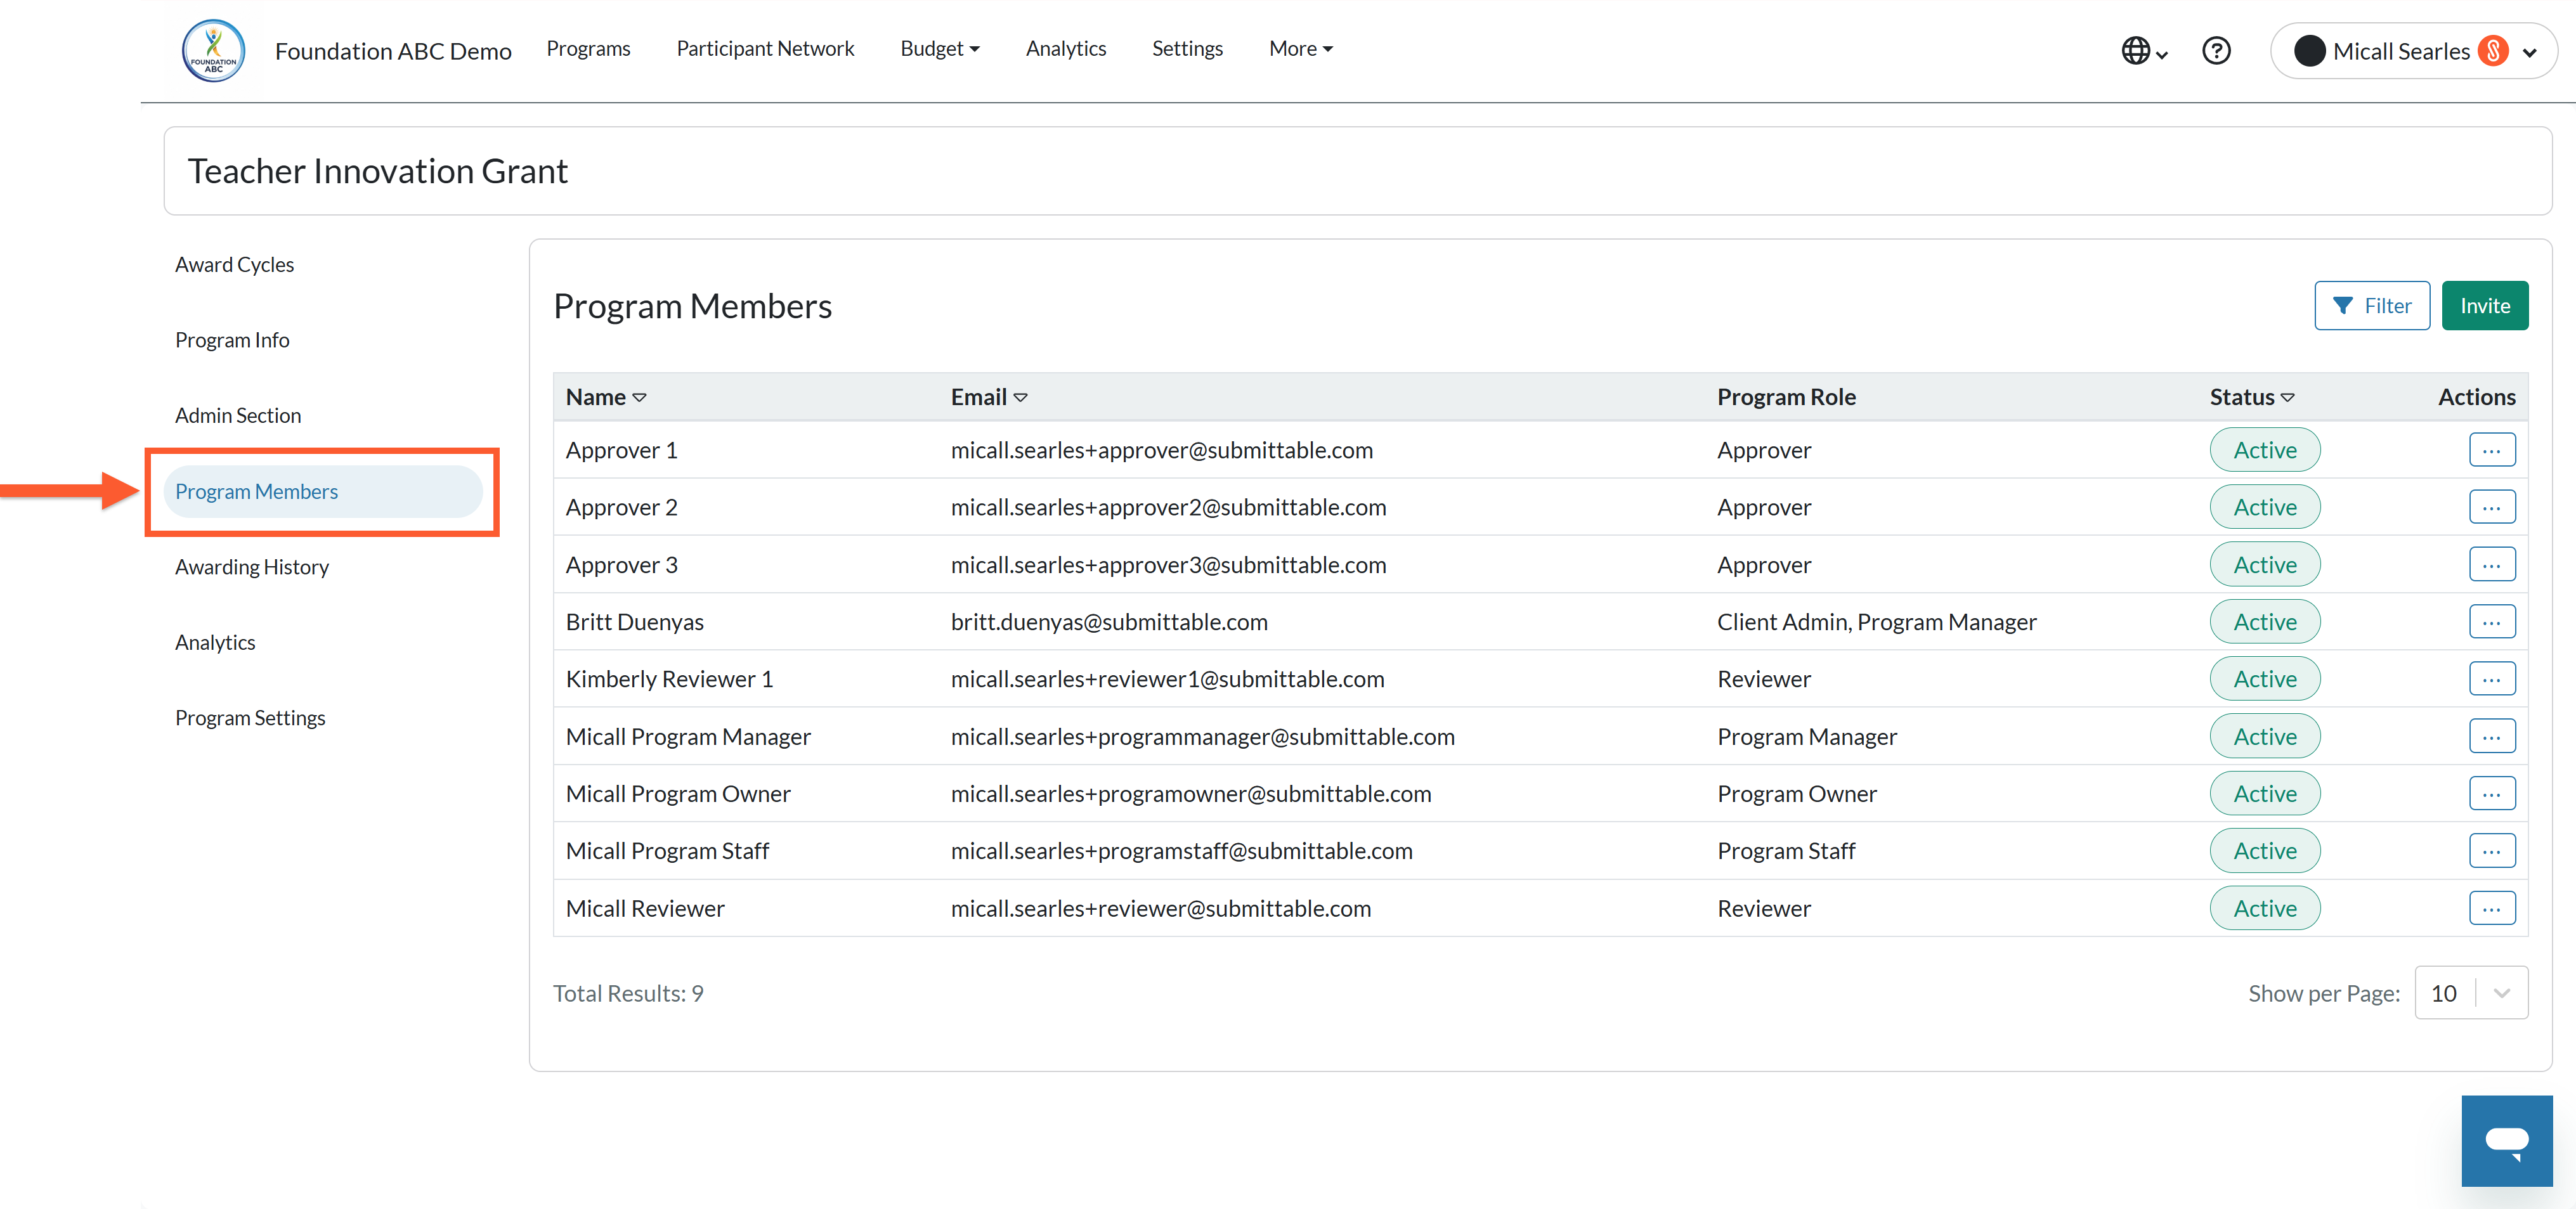Open actions menu for Micall Program Manager

tap(2491, 737)
